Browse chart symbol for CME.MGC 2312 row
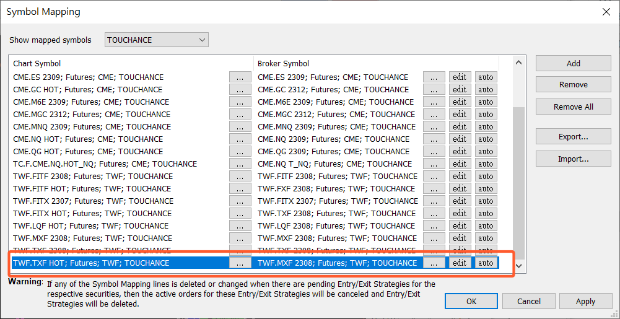The image size is (620, 319). 240,115
